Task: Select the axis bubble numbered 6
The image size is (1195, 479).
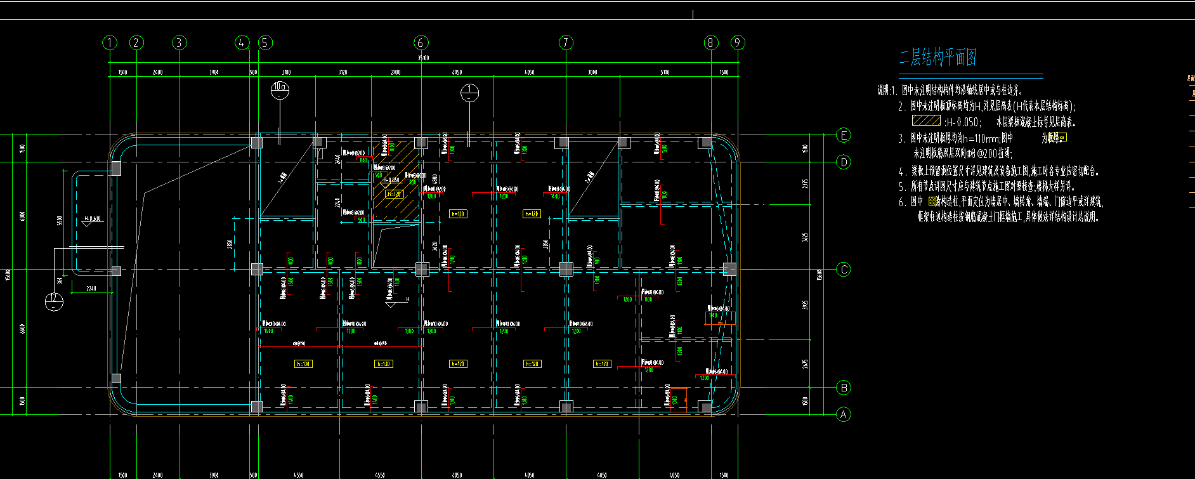Action: (x=421, y=43)
